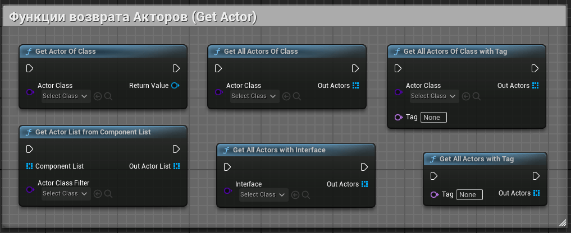Click output execution pin of Get All Actors with Tag
Viewport: 571px width, 233px height.
point(536,176)
